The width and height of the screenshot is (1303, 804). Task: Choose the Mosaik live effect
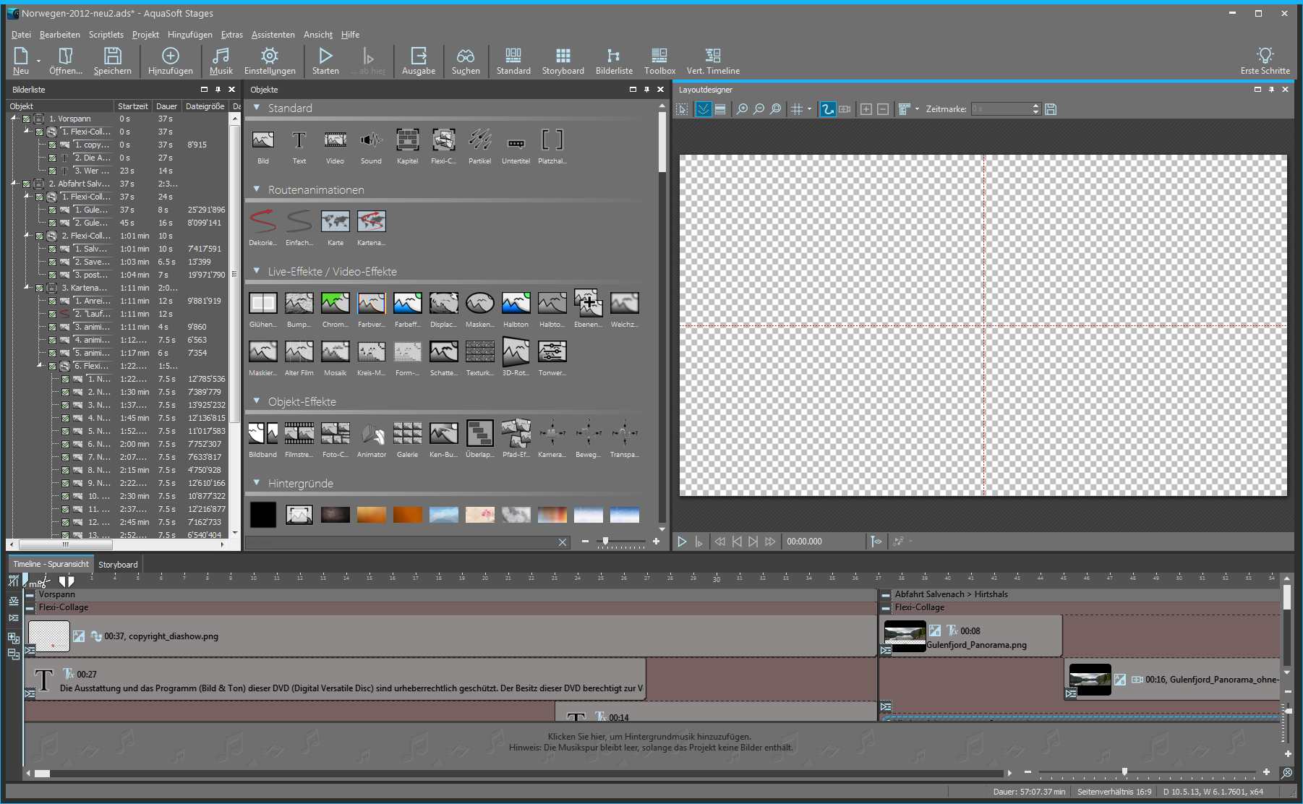click(335, 352)
